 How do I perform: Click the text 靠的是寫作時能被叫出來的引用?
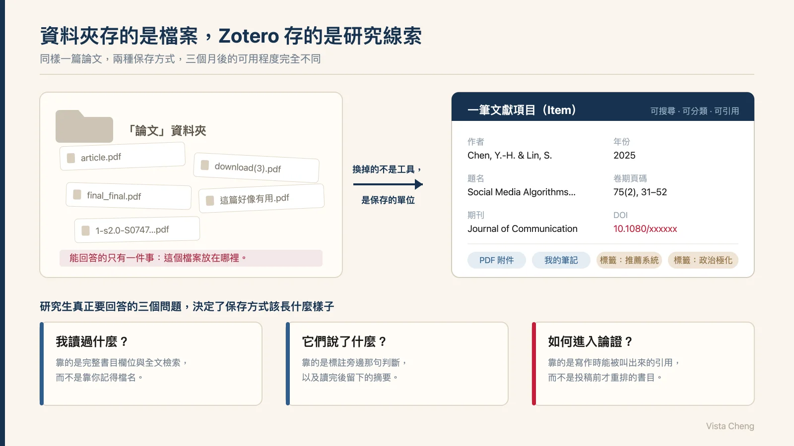click(x=614, y=363)
